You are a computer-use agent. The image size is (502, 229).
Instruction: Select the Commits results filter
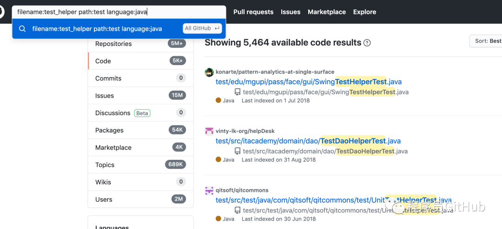pyautogui.click(x=108, y=78)
